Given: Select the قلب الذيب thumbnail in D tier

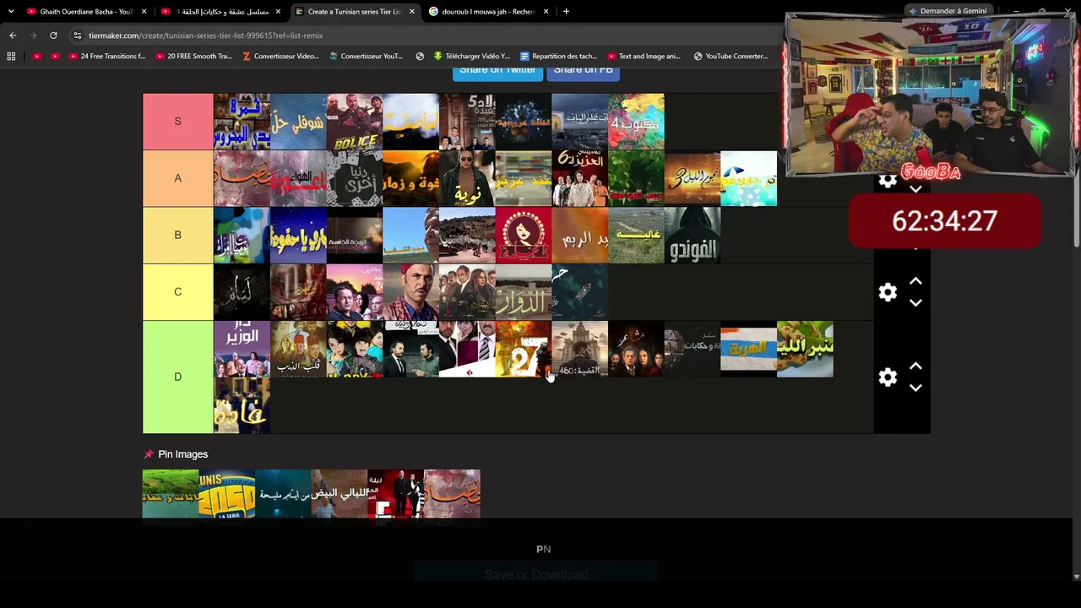Looking at the screenshot, I should (298, 349).
